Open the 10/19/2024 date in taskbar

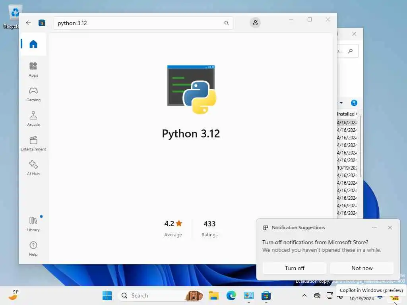pyautogui.click(x=361, y=299)
